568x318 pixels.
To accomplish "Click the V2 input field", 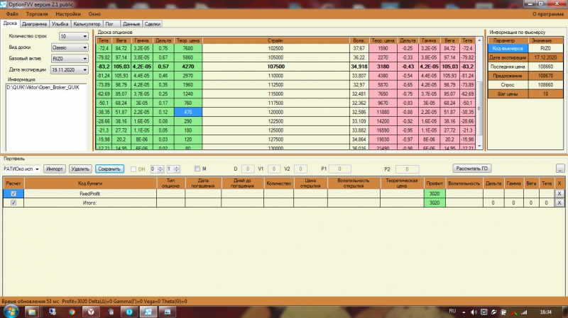I will tap(300, 169).
